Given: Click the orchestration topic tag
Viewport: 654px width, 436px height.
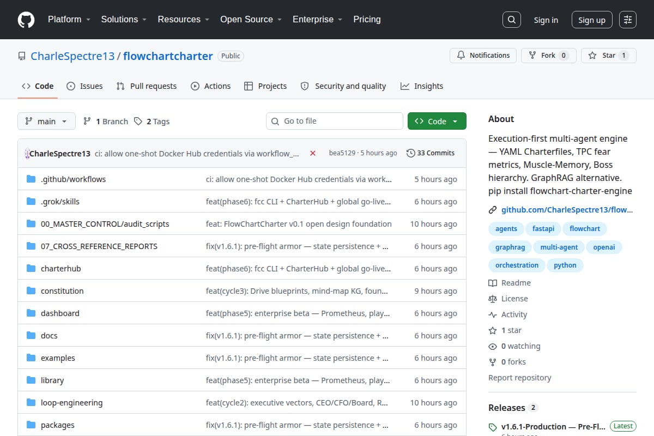Looking at the screenshot, I should pos(517,265).
